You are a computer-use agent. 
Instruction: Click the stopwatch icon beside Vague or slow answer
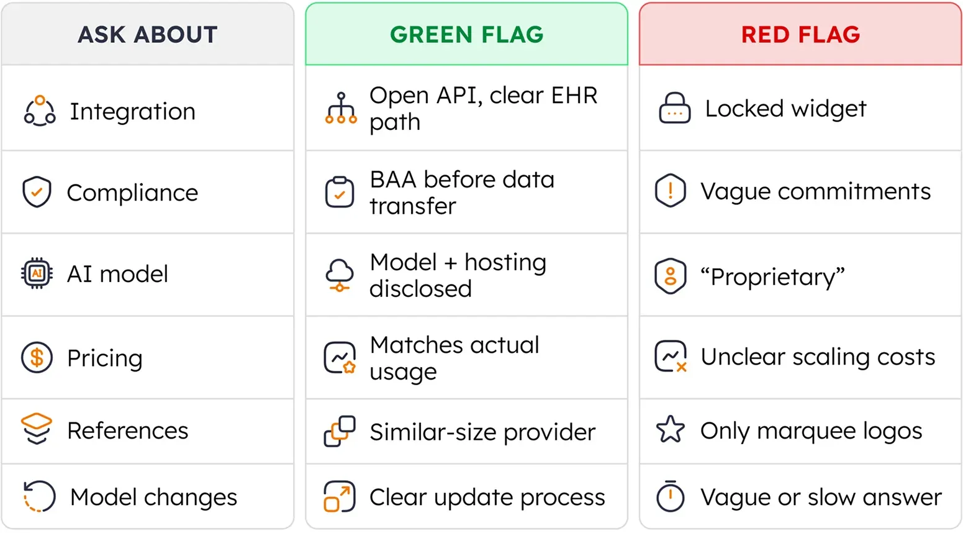(671, 496)
